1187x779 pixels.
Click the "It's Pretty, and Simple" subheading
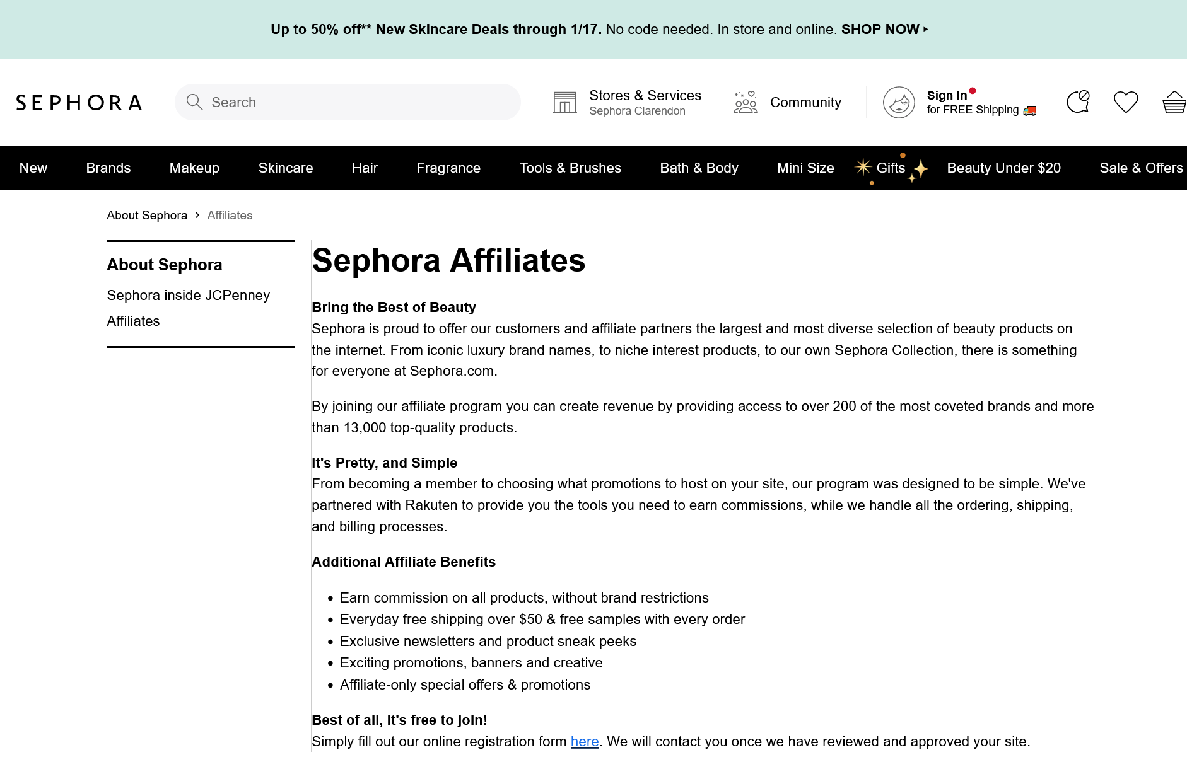pos(384,463)
